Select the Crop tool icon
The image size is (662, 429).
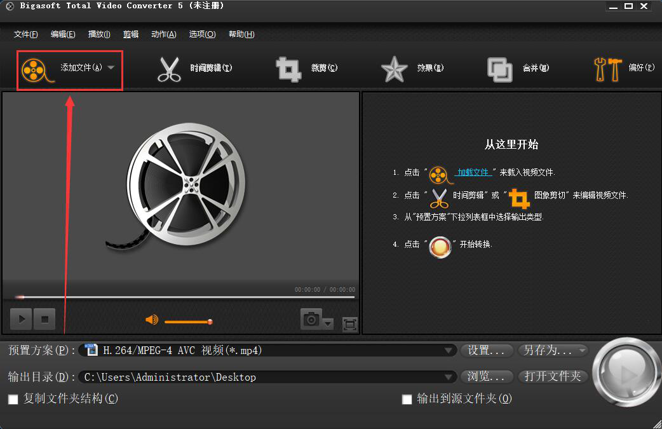[288, 69]
